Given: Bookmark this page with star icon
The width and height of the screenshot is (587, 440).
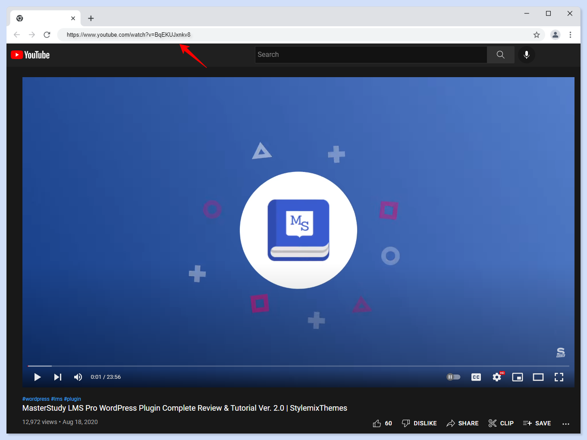Looking at the screenshot, I should point(537,35).
